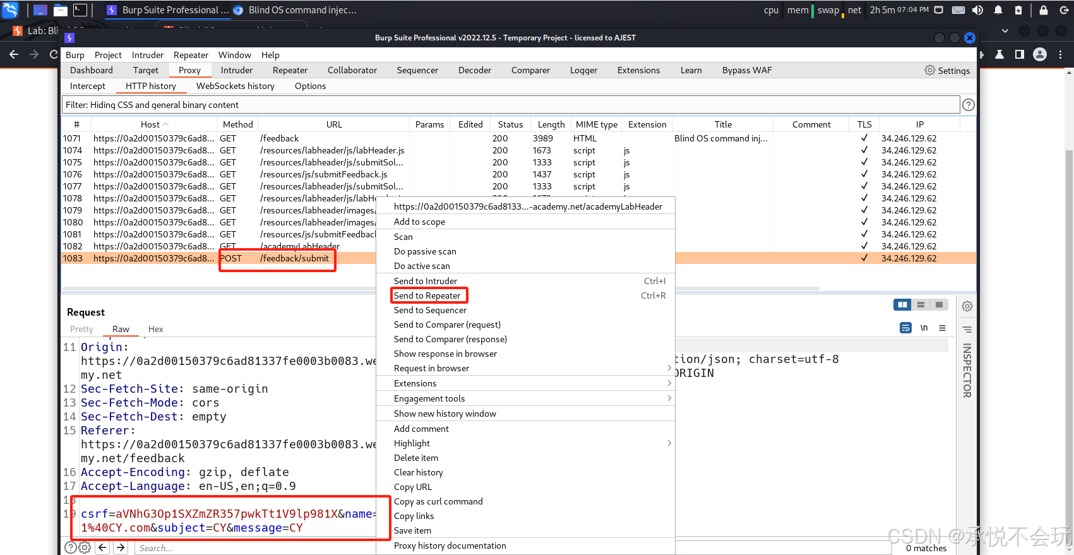Click the browser Chrome Labs flask icon
The height and width of the screenshot is (555, 1074).
tap(999, 54)
